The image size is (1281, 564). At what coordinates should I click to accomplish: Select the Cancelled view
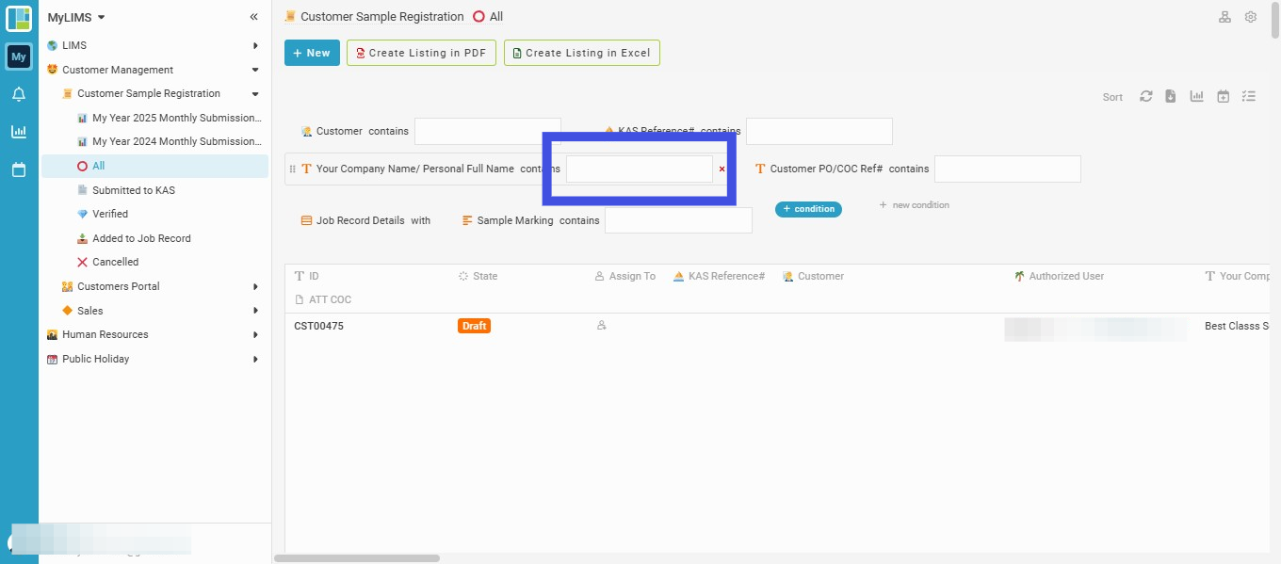pyautogui.click(x=115, y=262)
